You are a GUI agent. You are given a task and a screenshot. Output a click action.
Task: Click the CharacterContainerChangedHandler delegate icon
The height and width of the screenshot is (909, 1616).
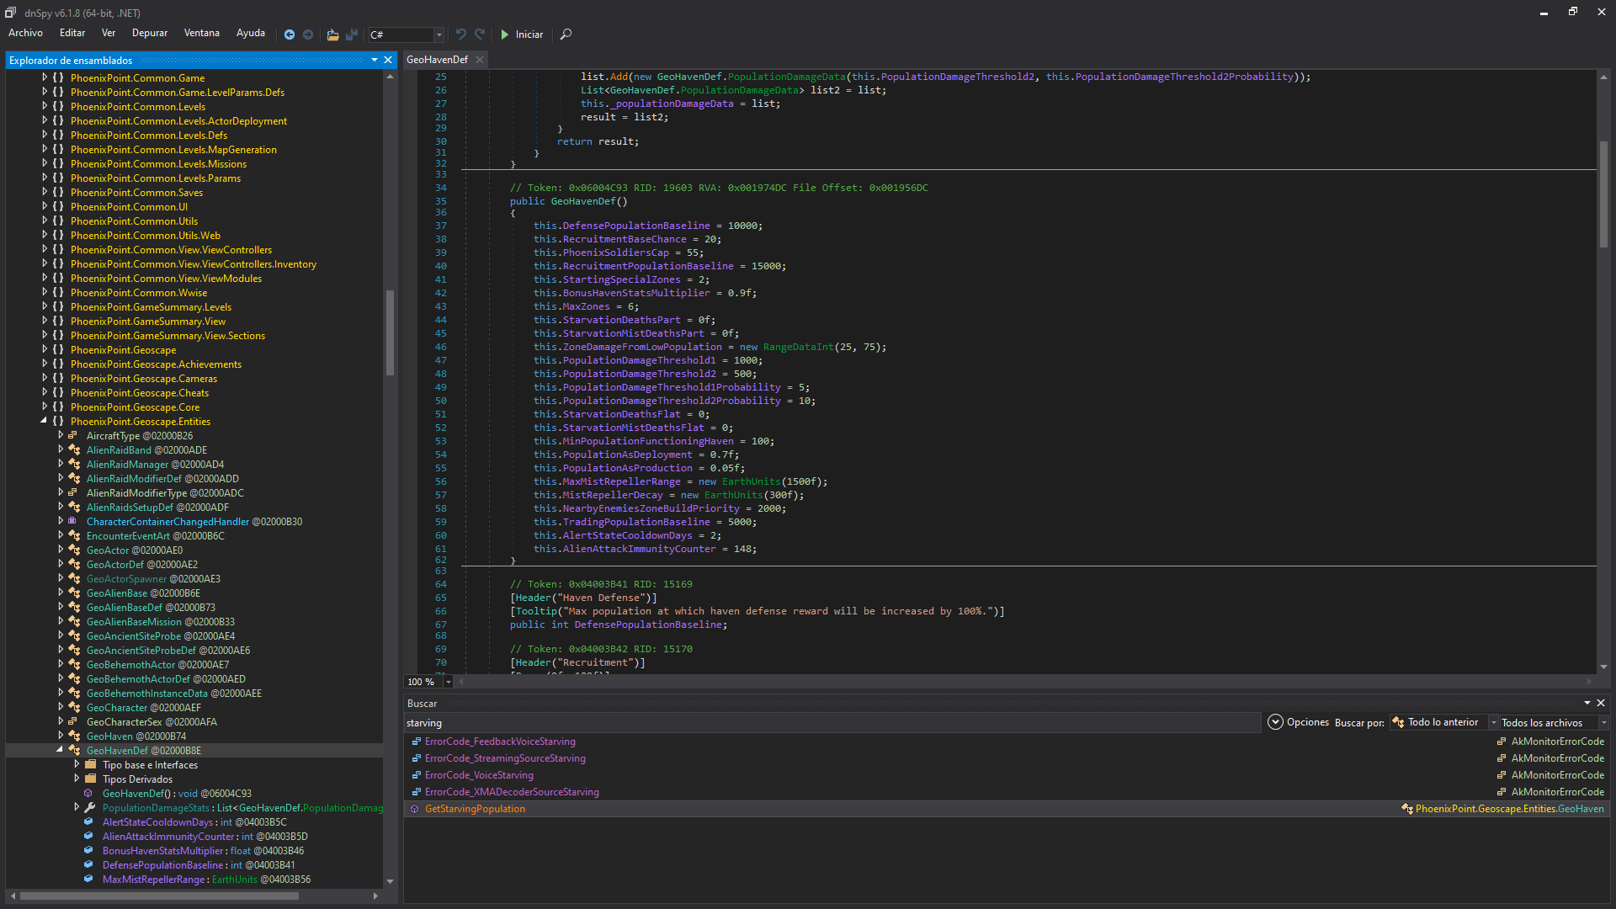pyautogui.click(x=73, y=521)
